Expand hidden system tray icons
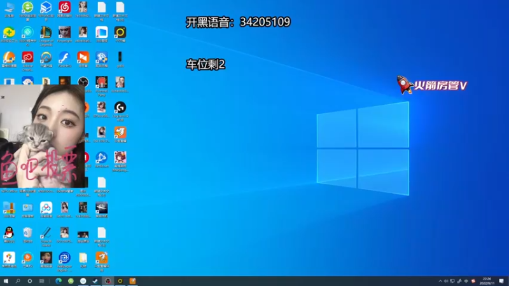The width and height of the screenshot is (509, 286). coord(440,281)
